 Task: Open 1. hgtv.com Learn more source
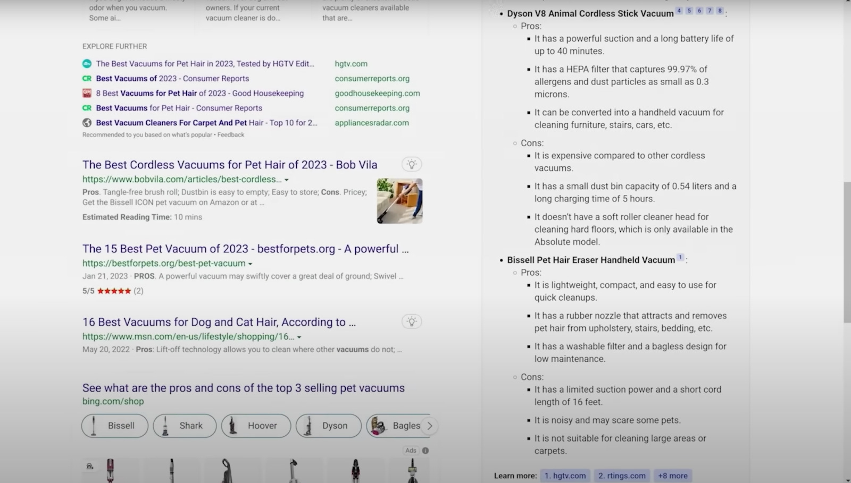coord(565,476)
